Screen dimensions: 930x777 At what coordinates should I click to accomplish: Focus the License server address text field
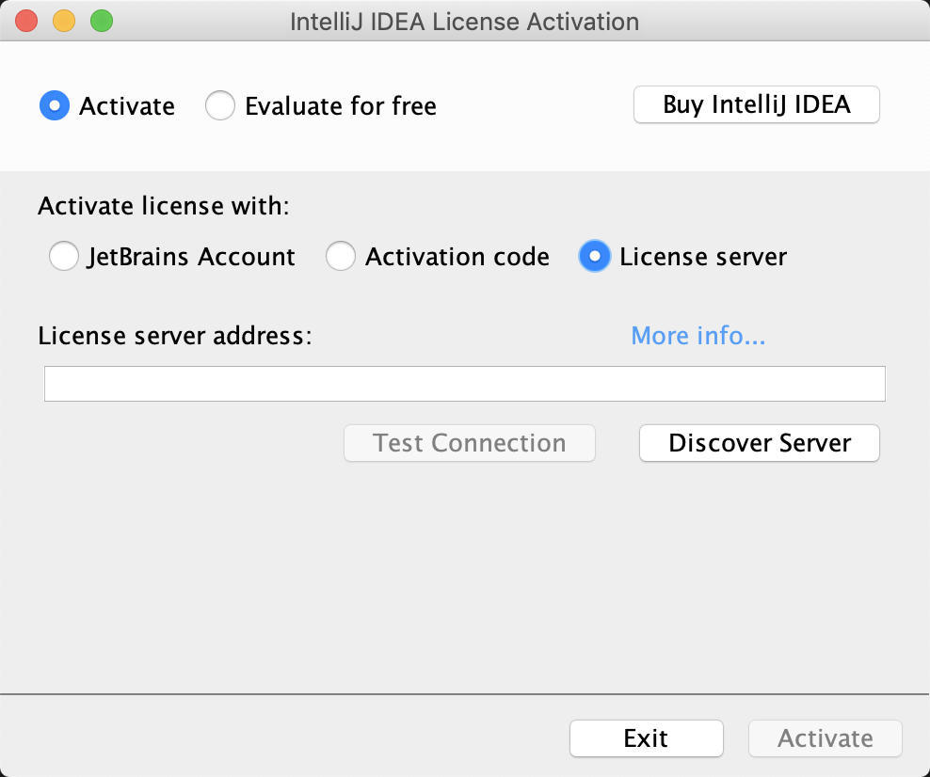tap(464, 384)
